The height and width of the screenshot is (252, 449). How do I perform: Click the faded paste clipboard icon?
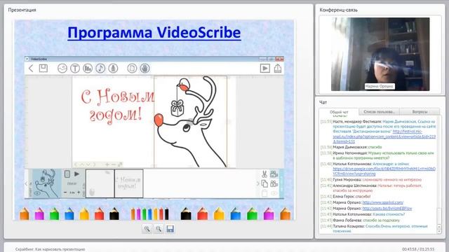[264, 193]
